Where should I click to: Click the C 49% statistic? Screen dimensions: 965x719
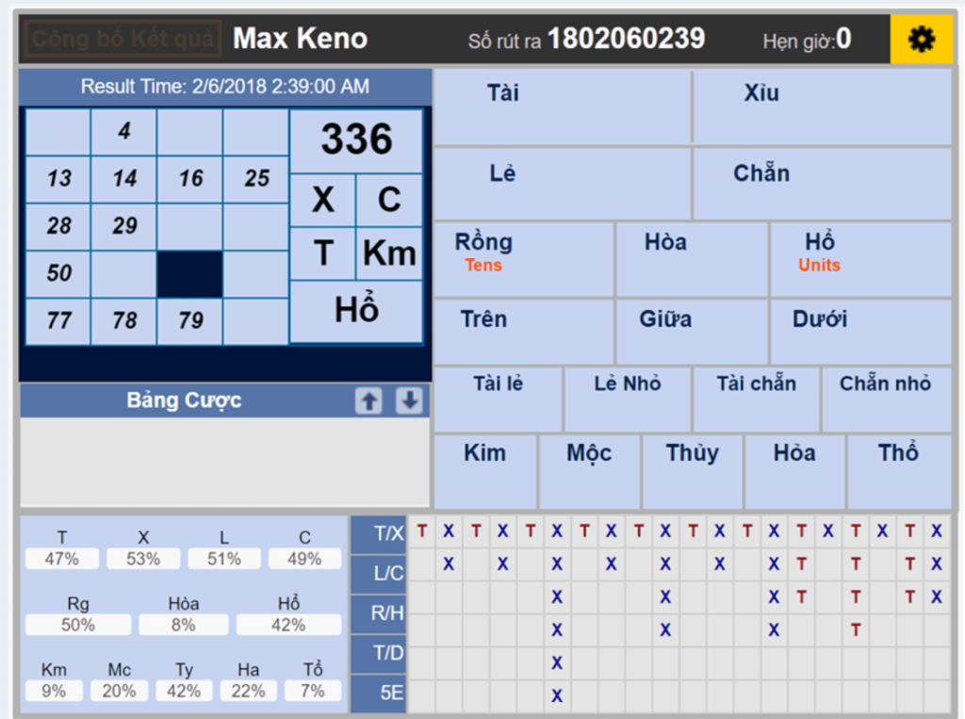tap(304, 559)
